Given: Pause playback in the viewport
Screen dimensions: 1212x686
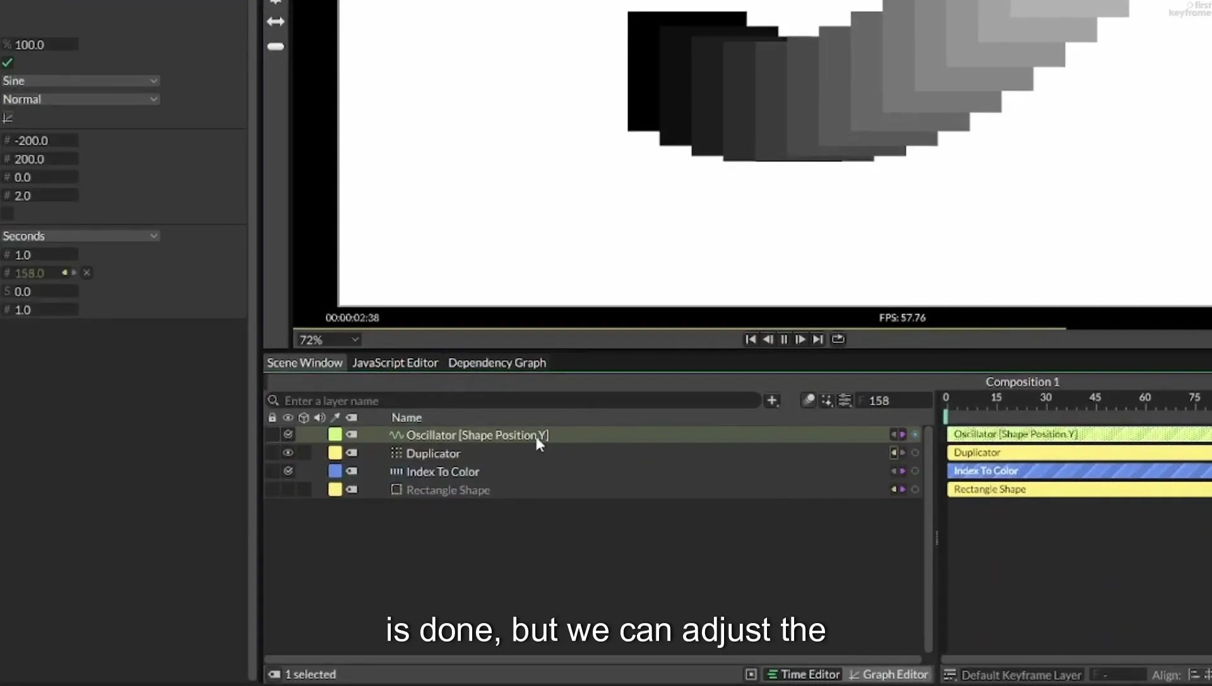Looking at the screenshot, I should (x=784, y=339).
